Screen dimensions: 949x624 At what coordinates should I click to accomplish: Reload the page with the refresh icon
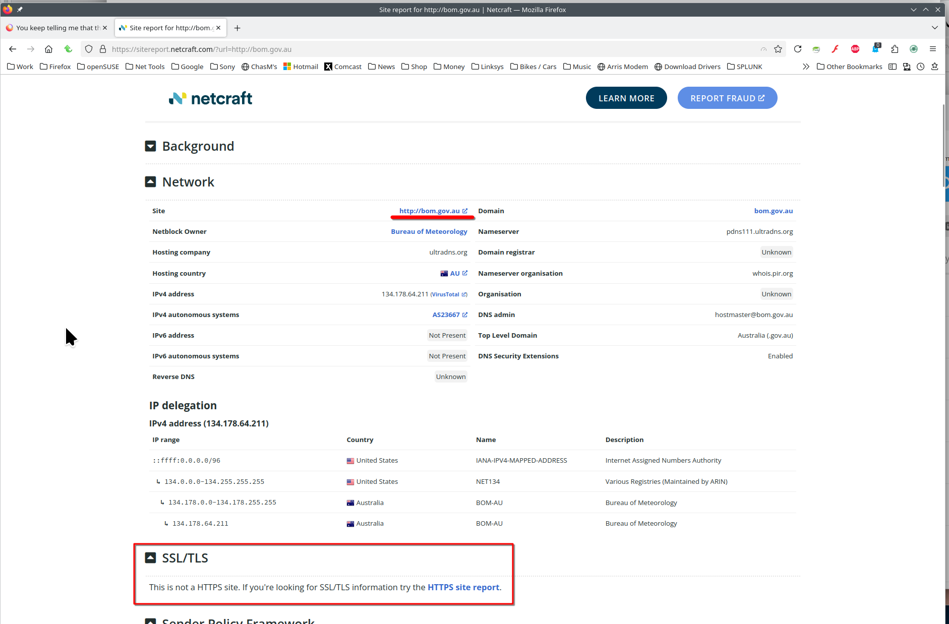pos(798,49)
